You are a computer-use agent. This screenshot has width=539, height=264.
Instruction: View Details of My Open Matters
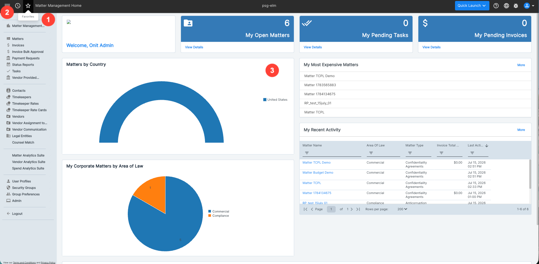click(x=194, y=47)
